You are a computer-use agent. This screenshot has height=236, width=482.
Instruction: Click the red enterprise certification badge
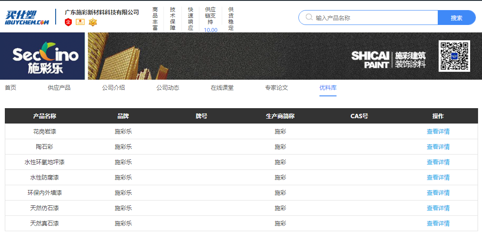tap(68, 22)
